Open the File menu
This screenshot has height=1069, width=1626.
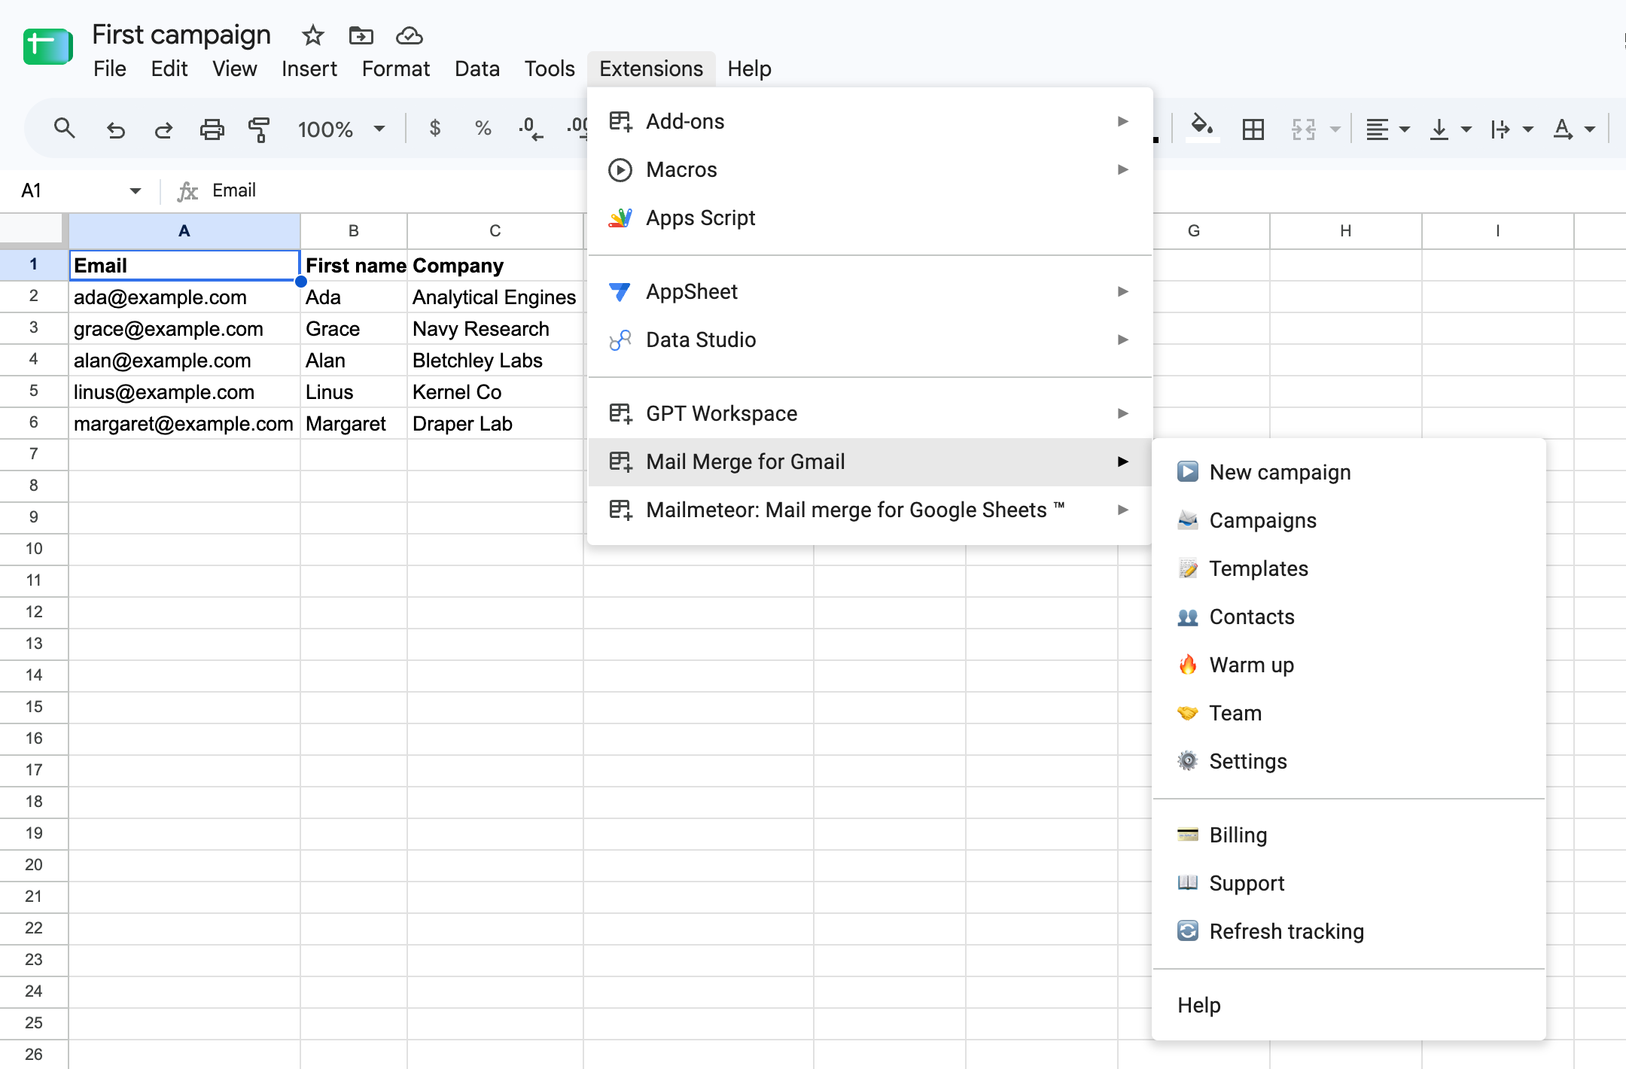[110, 69]
